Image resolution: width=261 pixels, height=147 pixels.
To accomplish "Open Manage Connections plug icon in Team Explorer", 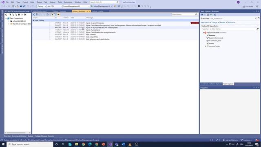I will click(x=211, y=15).
